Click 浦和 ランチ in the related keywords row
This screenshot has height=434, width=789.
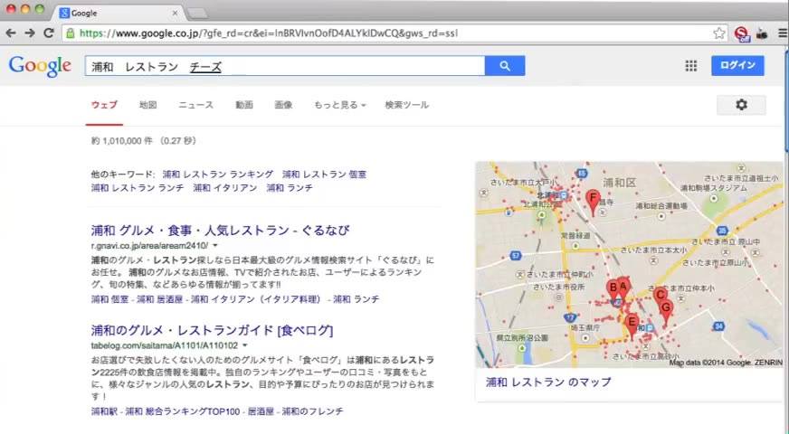290,187
